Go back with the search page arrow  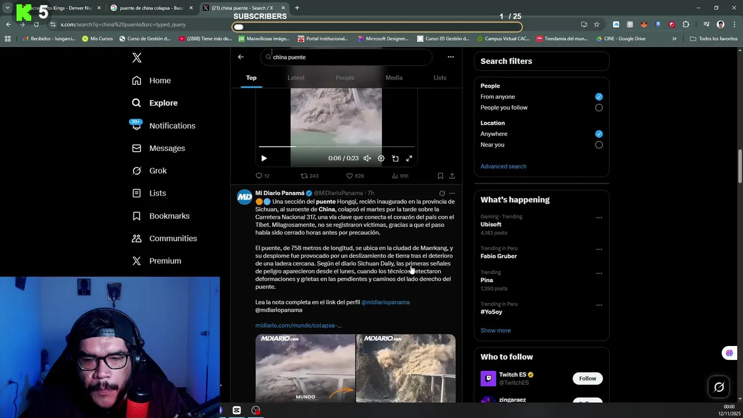click(x=241, y=57)
